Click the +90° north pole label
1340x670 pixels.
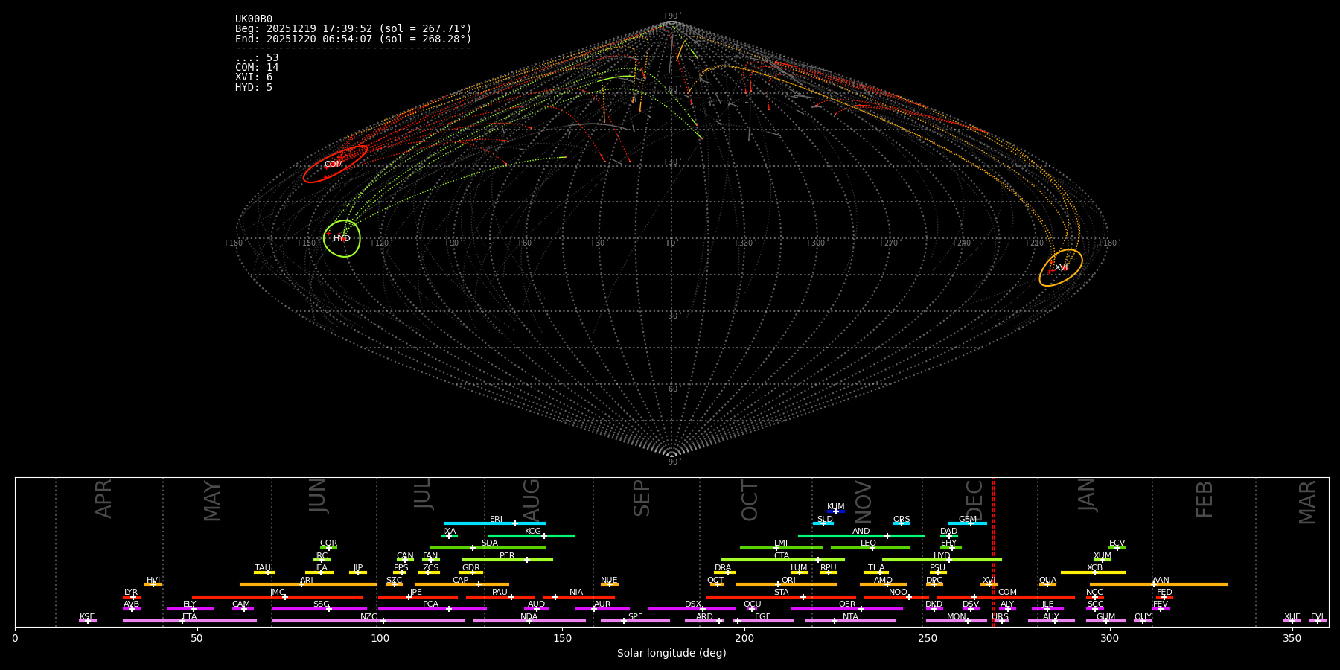[671, 16]
